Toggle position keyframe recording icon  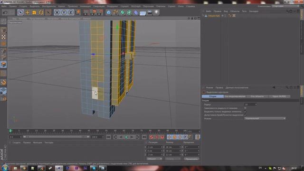point(169,137)
